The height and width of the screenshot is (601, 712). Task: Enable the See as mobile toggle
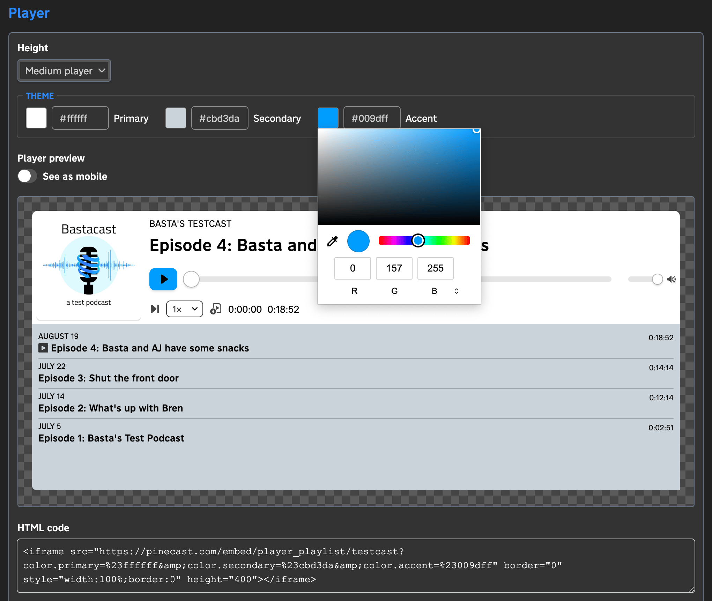pyautogui.click(x=27, y=176)
